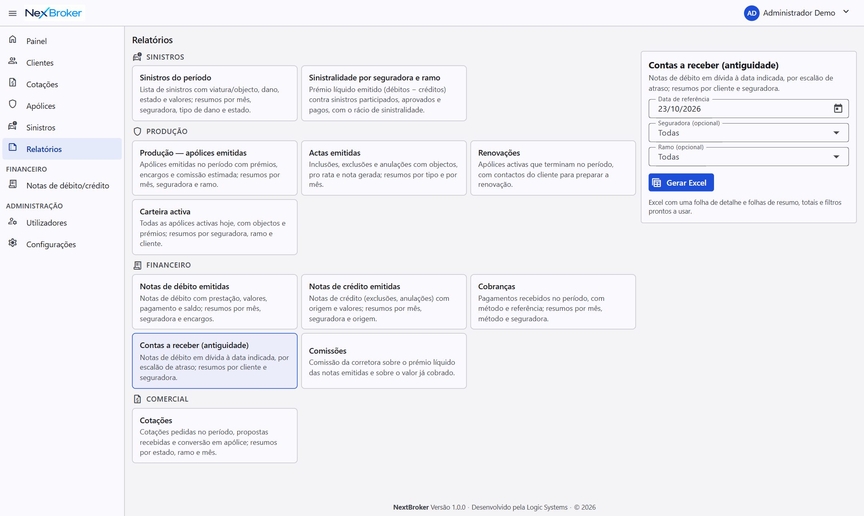Click the Clientes people icon
Image resolution: width=864 pixels, height=516 pixels.
coord(13,61)
